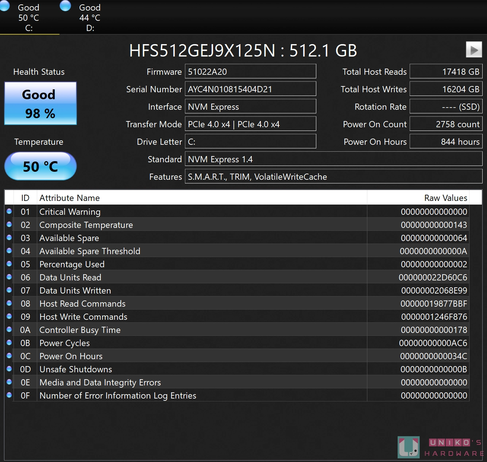Image resolution: width=487 pixels, height=462 pixels.
Task: Click the Drive Letter field C:
Action: [250, 141]
